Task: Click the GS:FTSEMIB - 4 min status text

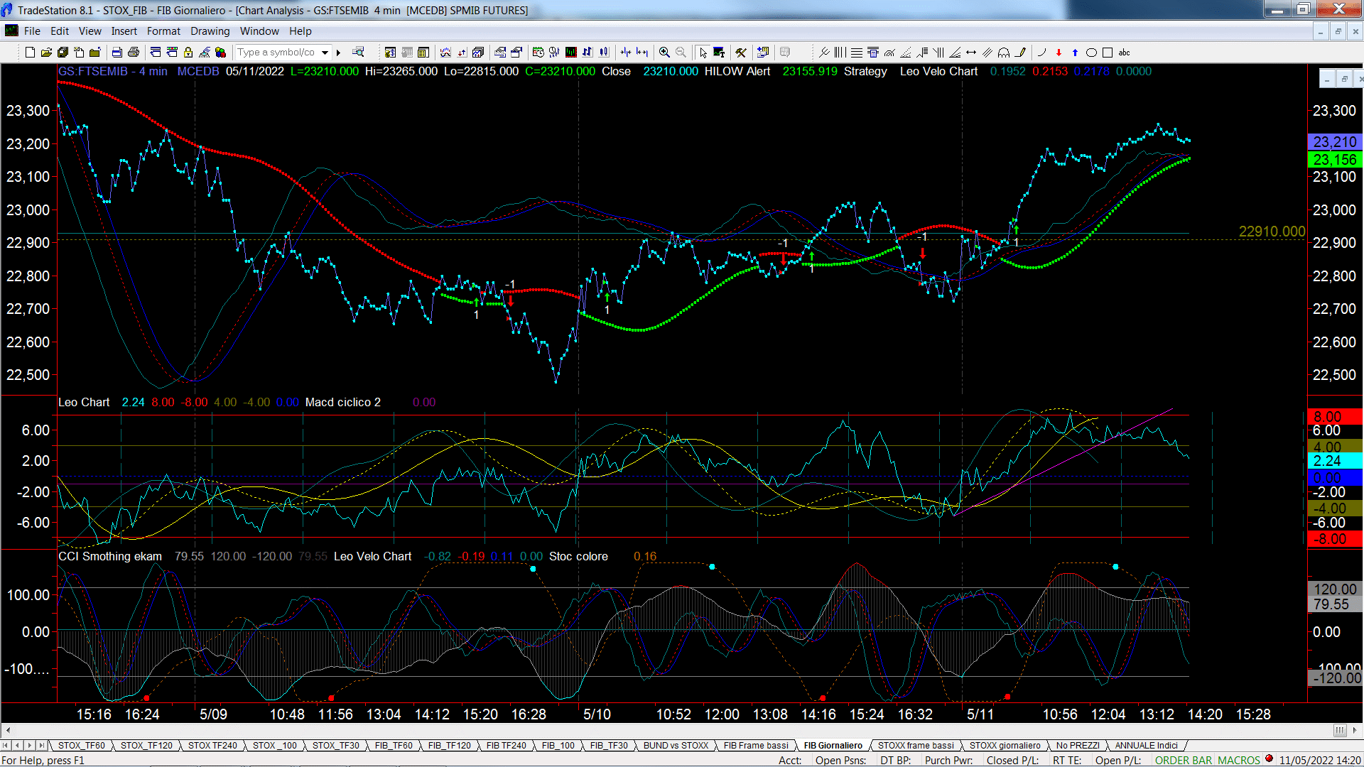Action: [113, 72]
